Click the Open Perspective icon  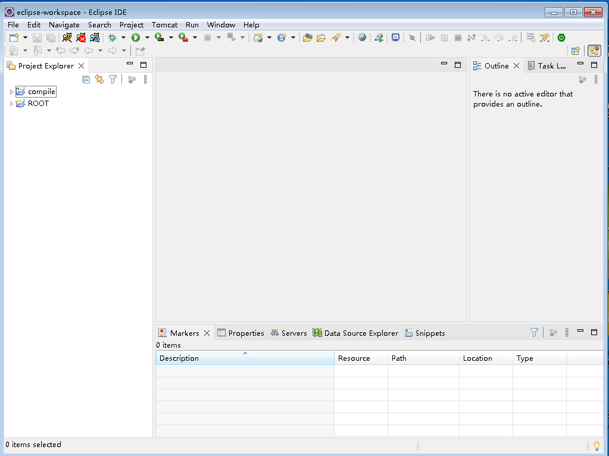click(x=576, y=51)
